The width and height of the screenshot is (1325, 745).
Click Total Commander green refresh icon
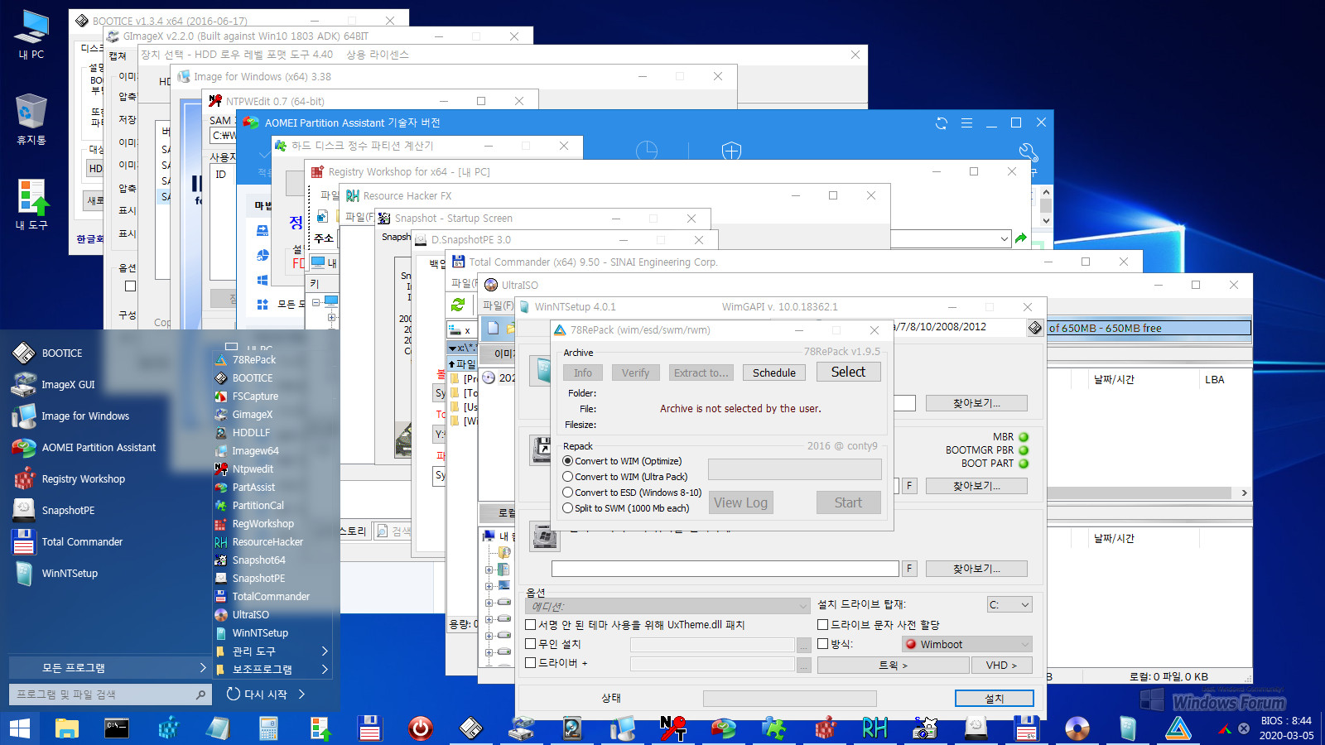point(457,305)
